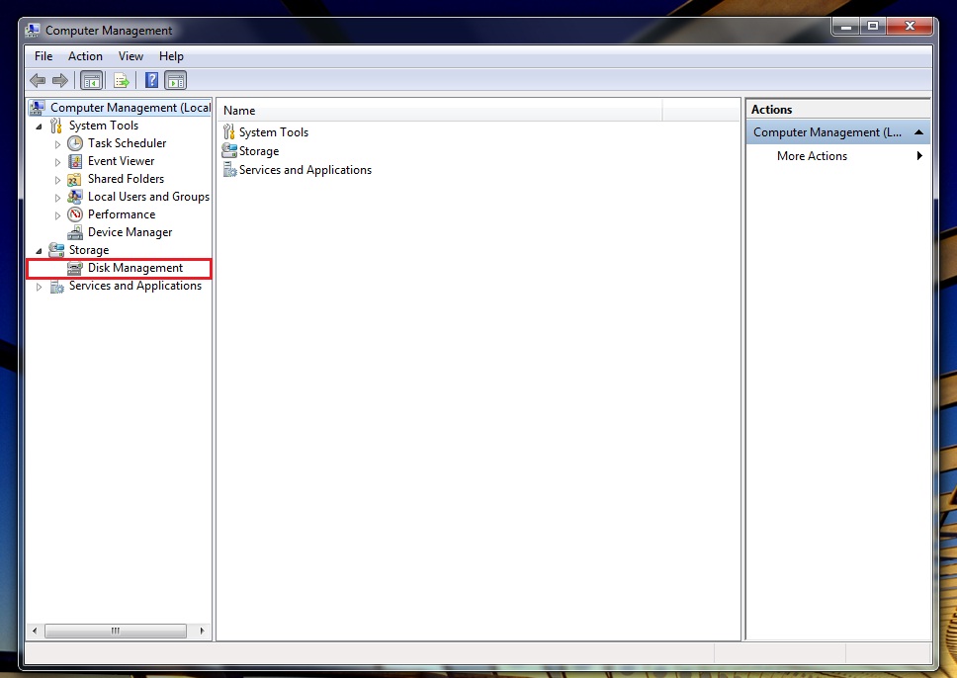This screenshot has width=957, height=678.
Task: Toggle Show/Hide Console Tree toolbar icon
Action: coord(92,80)
